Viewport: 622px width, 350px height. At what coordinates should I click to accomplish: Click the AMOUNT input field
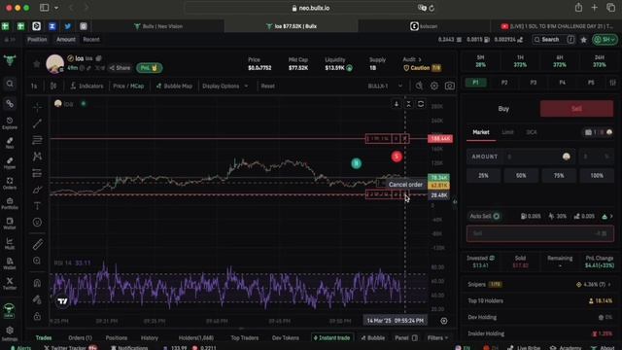(521, 157)
